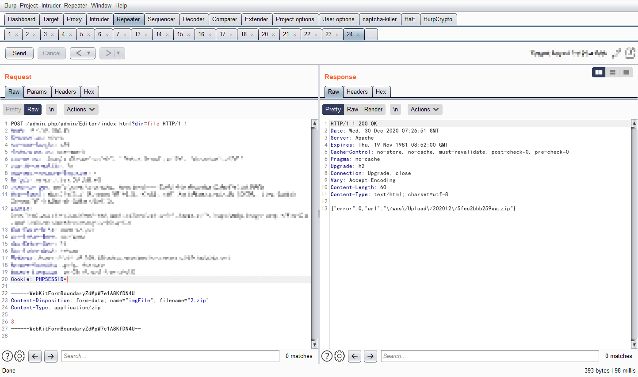
Task: Switch to Response Hex tab
Action: click(381, 91)
